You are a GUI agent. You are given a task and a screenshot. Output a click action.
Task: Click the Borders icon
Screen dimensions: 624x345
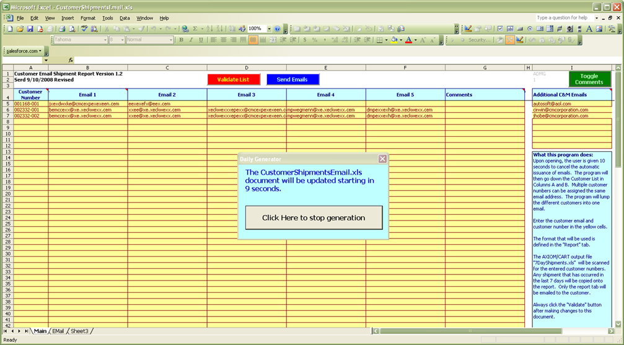[x=380, y=40]
